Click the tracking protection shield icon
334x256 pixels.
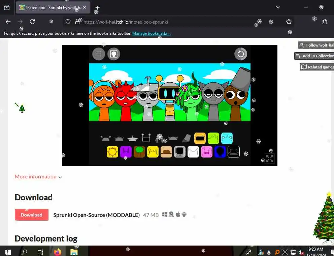(x=68, y=22)
